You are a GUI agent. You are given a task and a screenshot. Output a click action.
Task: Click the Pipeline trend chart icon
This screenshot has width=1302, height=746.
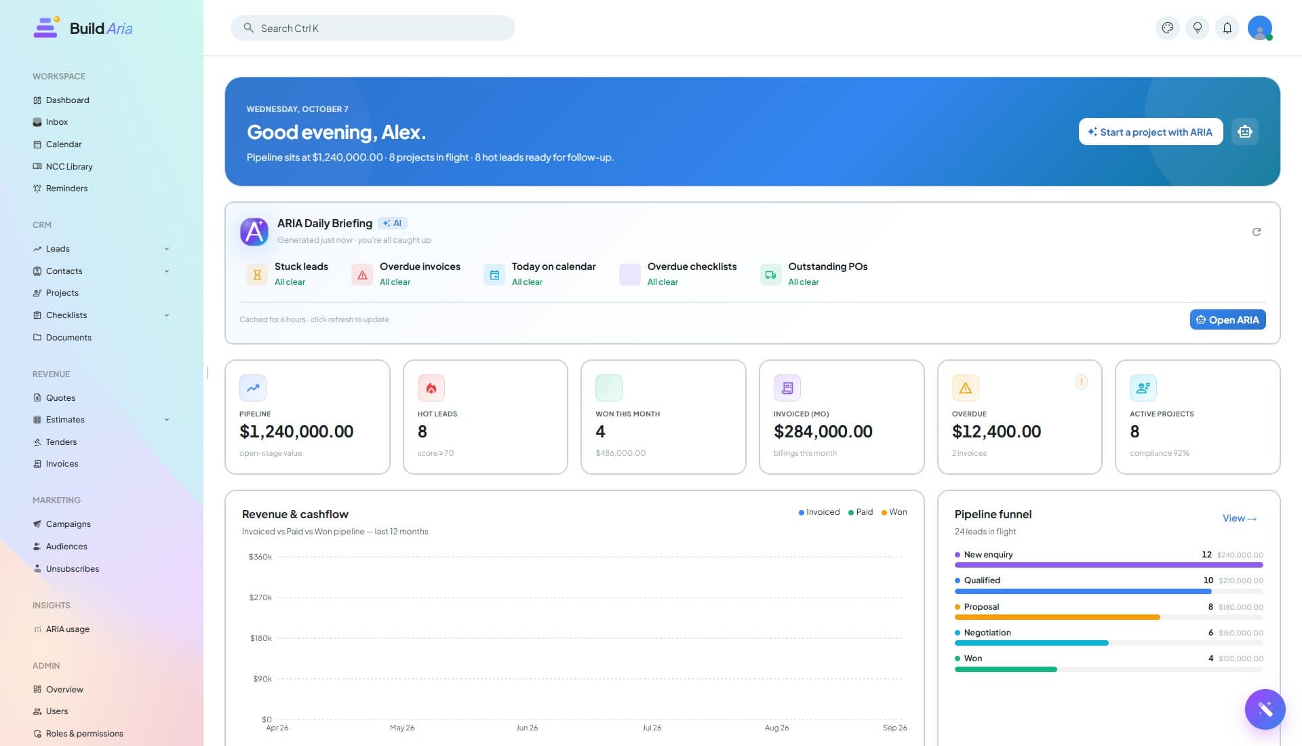253,388
